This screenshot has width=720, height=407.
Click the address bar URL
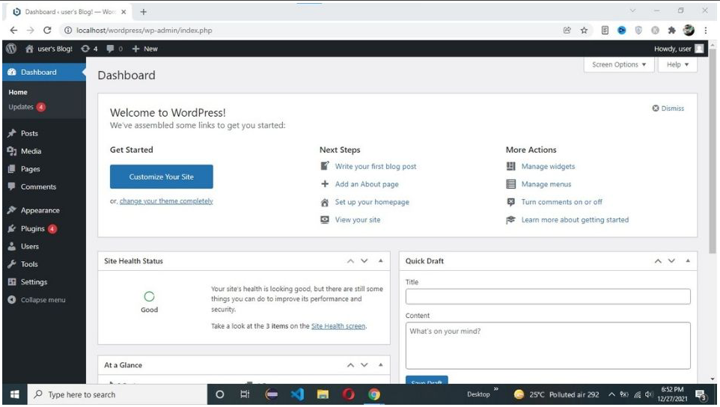[x=144, y=30]
